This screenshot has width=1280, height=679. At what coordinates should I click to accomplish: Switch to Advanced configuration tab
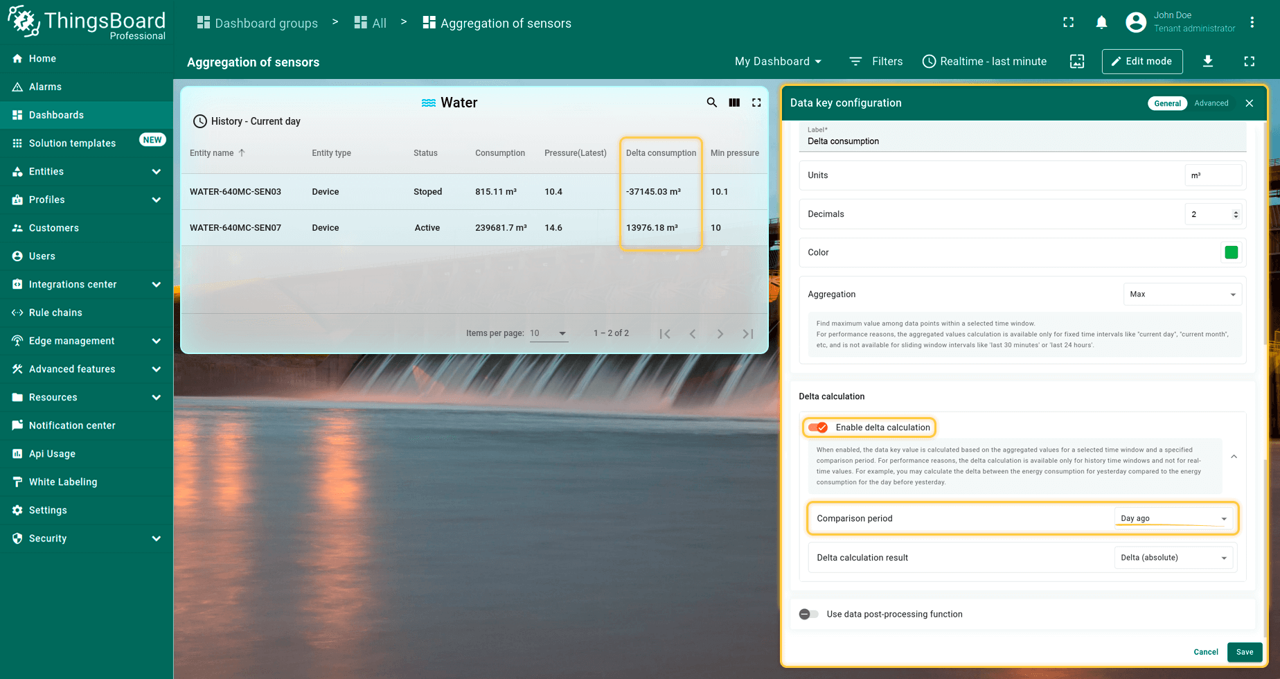[x=1211, y=103]
